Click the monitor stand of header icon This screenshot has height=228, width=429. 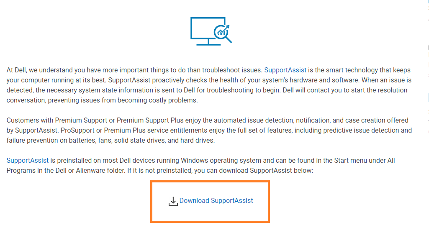coord(208,42)
